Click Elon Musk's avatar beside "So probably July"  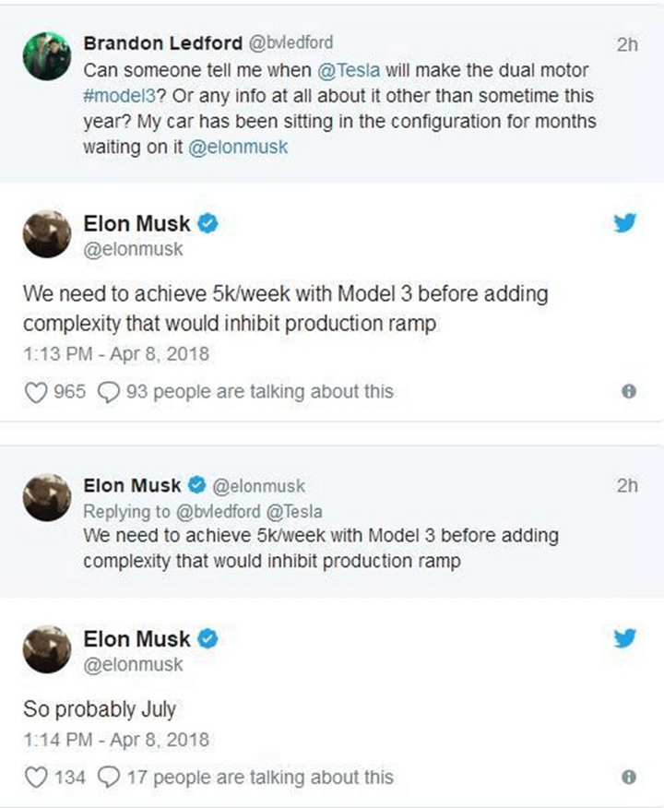[x=44, y=649]
